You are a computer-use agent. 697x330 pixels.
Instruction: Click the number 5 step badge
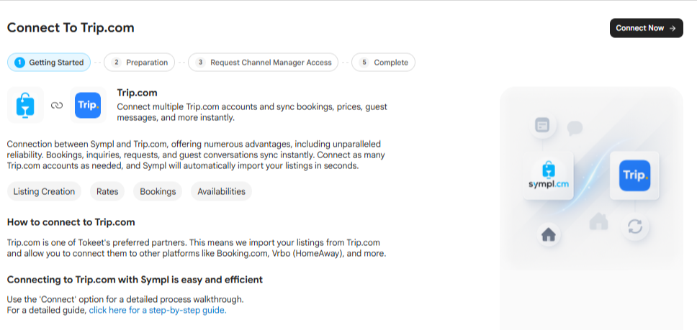pyautogui.click(x=364, y=63)
